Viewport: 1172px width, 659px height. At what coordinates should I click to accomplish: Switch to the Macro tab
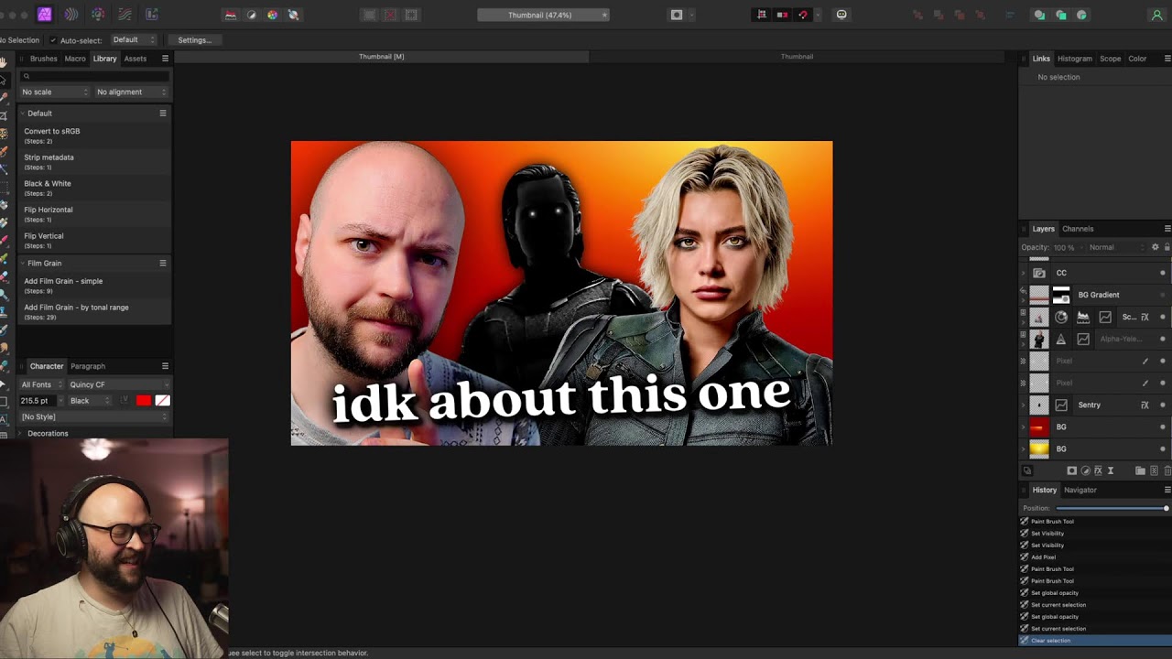(75, 59)
